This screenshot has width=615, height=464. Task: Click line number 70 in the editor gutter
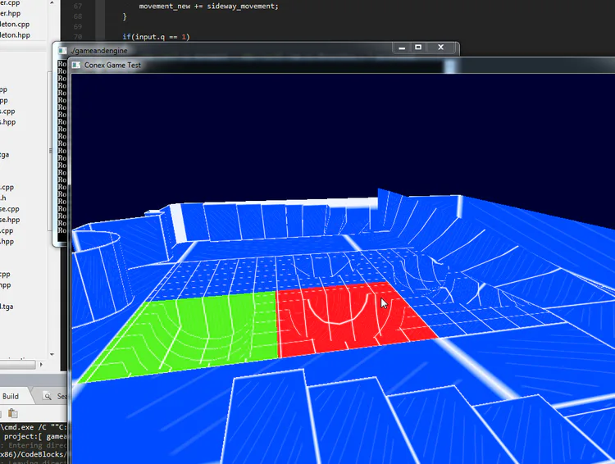[78, 37]
